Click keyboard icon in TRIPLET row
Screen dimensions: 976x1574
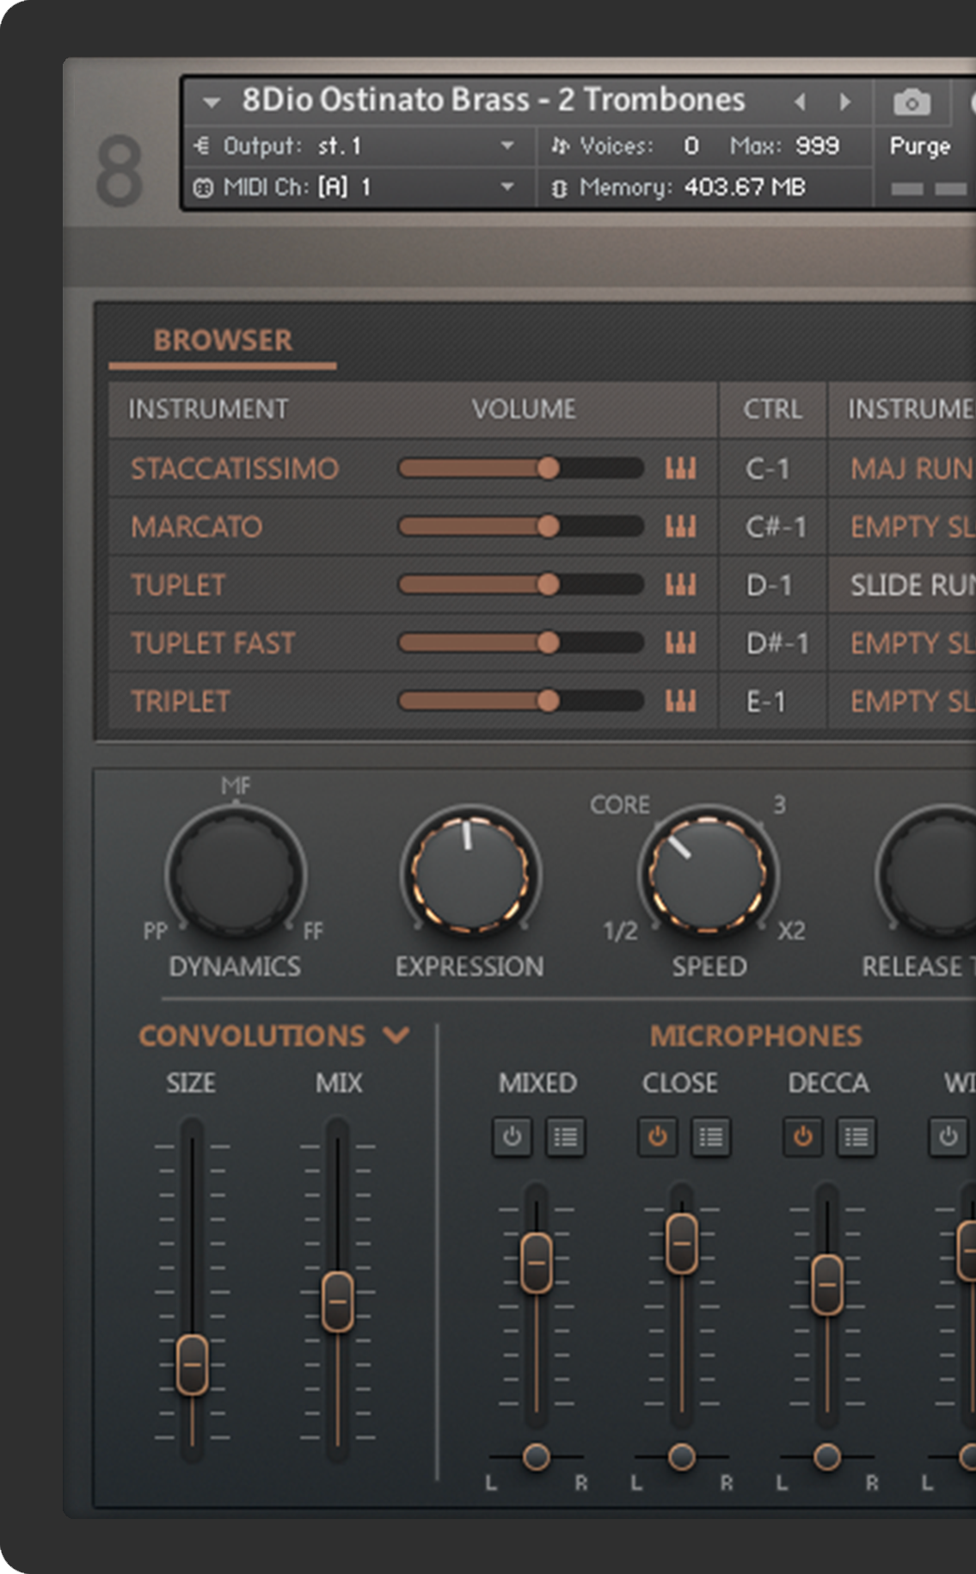(680, 702)
